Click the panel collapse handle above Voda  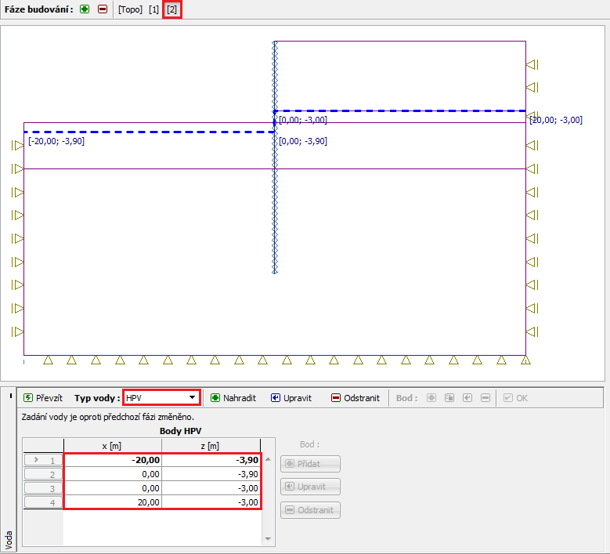[x=10, y=396]
